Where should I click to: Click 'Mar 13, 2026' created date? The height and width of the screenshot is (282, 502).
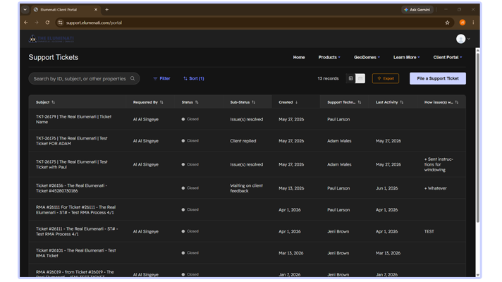point(291,253)
